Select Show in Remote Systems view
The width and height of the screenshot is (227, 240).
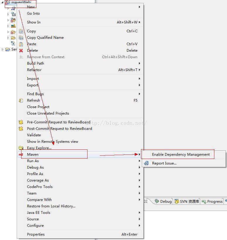(53, 142)
